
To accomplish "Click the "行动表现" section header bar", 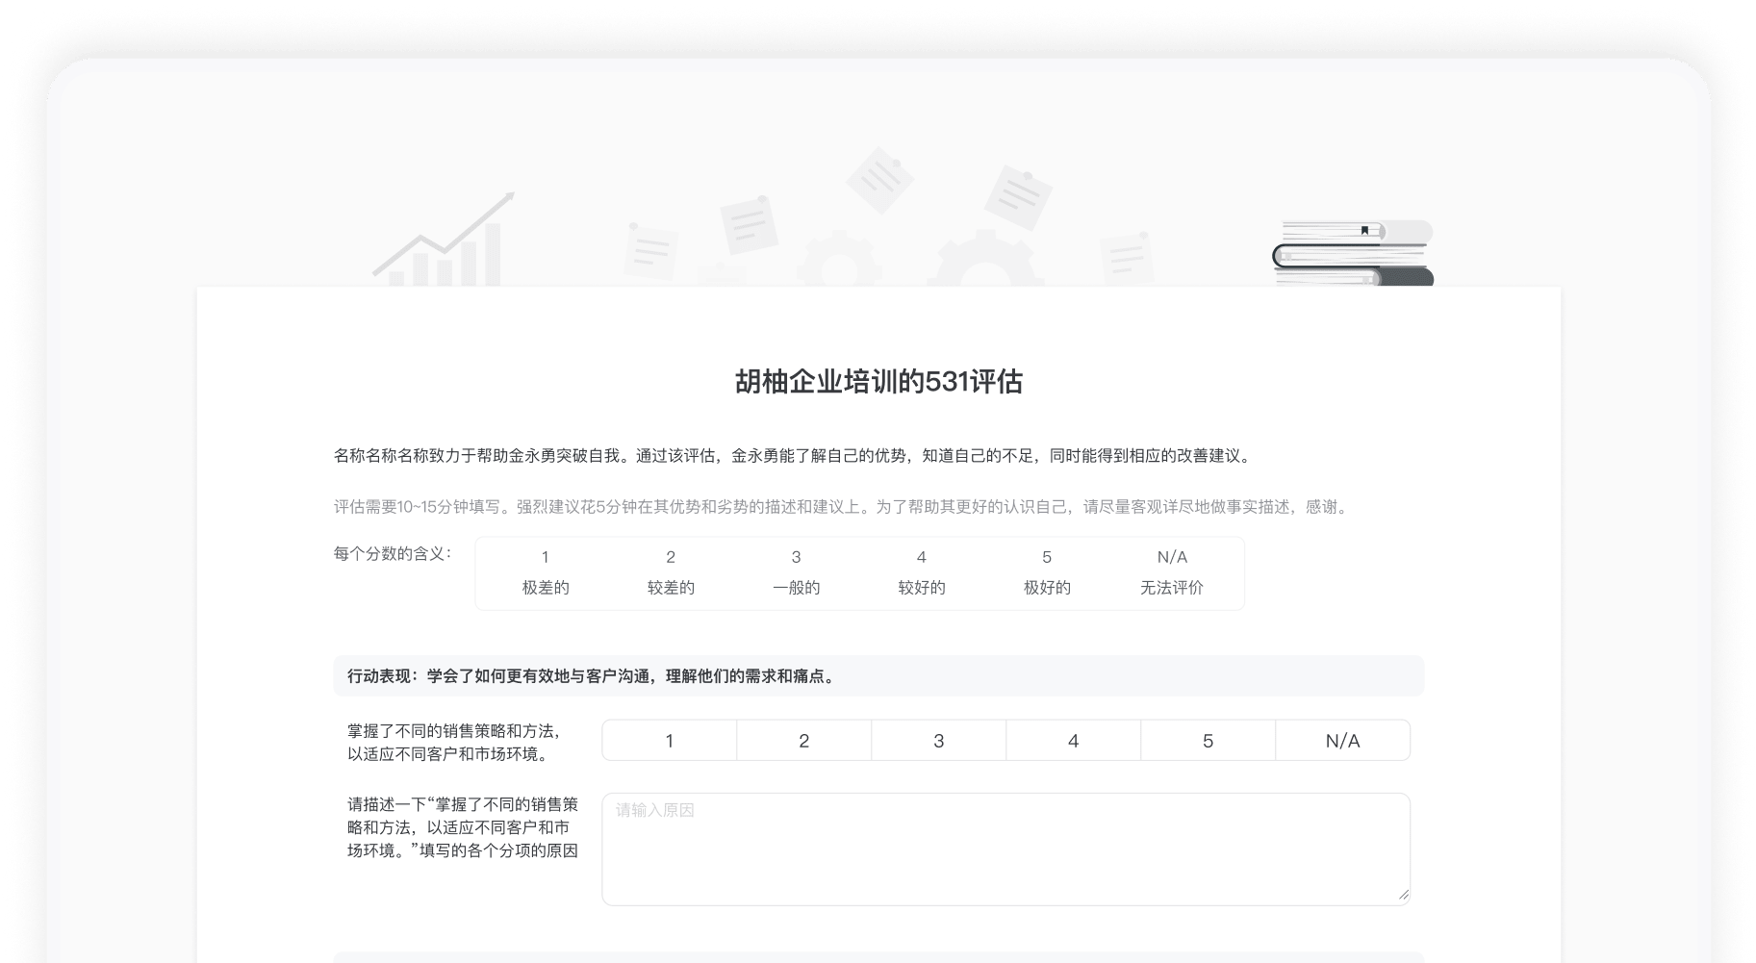I will (878, 675).
